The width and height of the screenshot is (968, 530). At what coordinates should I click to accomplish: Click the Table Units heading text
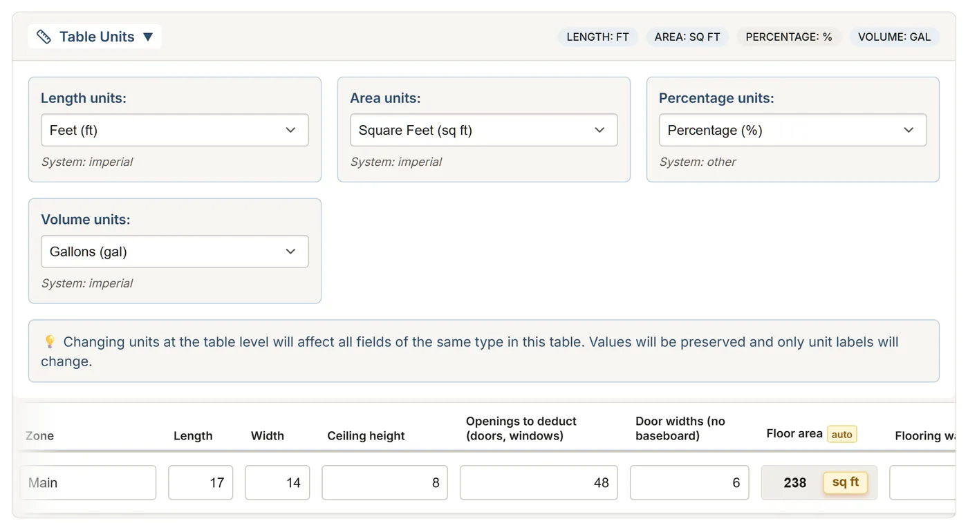[x=97, y=37]
